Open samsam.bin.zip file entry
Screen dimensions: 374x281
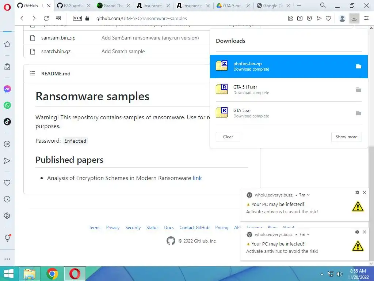(x=58, y=38)
